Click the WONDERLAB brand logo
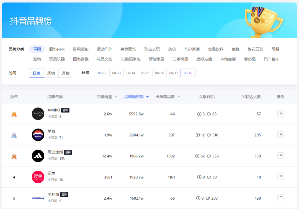The width and height of the screenshot is (299, 209). 38,198
